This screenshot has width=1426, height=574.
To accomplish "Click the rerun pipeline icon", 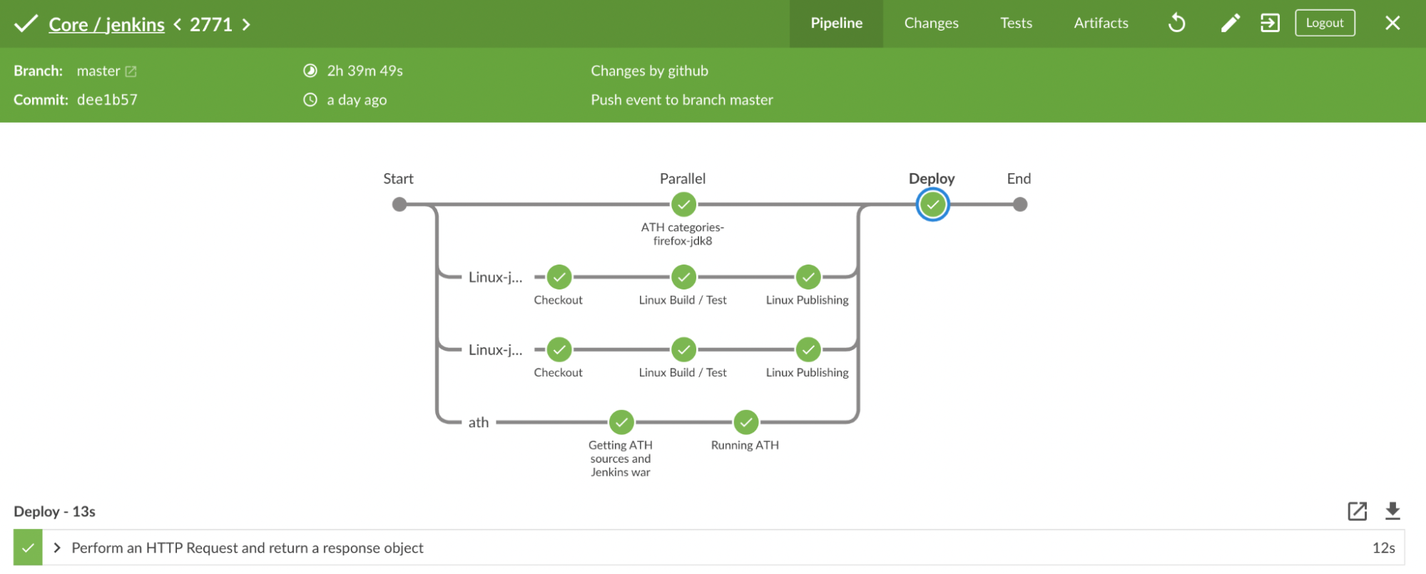I will 1177,24.
